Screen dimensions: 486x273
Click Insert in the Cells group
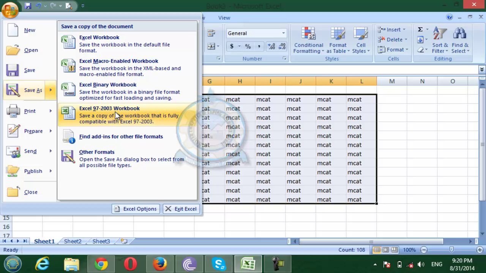pos(392,30)
